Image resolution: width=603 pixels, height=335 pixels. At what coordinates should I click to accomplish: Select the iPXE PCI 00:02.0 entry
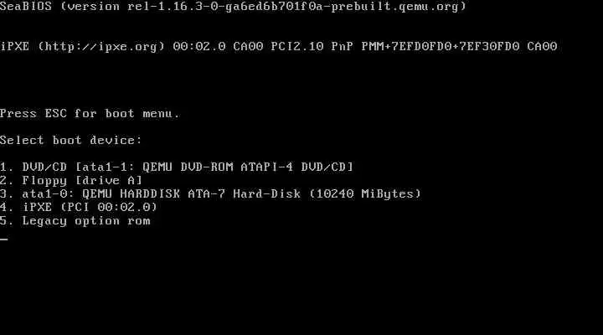click(x=79, y=208)
